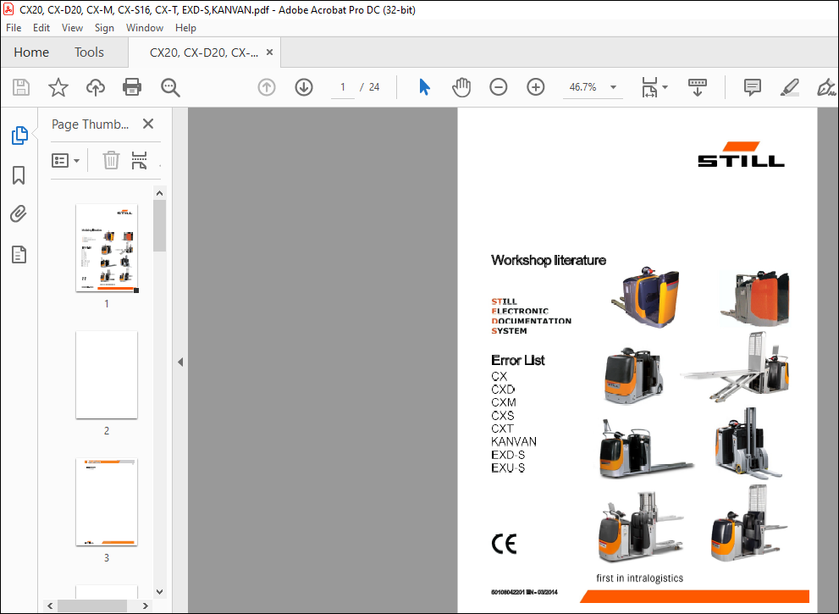The height and width of the screenshot is (614, 839).
Task: Click the "EXD-S" model text
Action: click(x=508, y=455)
